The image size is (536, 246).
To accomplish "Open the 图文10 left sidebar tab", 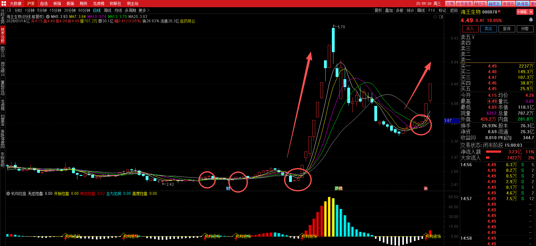I will coord(3,52).
